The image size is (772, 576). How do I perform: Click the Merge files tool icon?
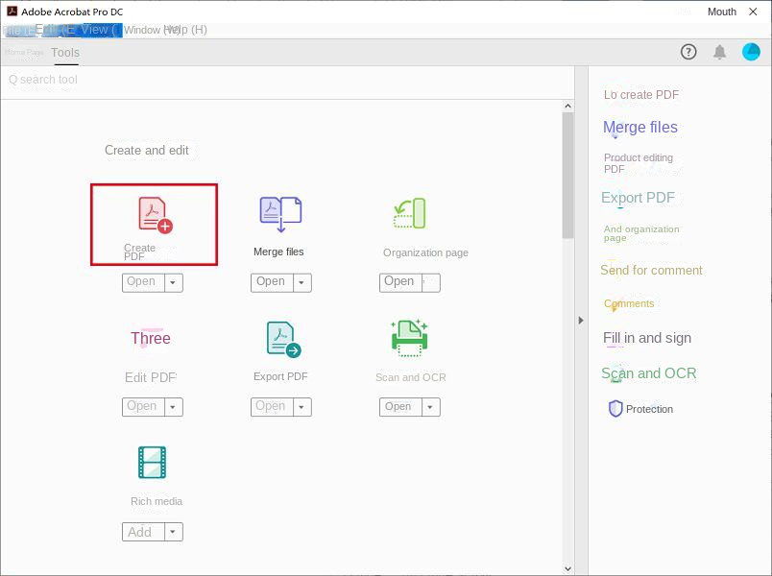pyautogui.click(x=280, y=214)
